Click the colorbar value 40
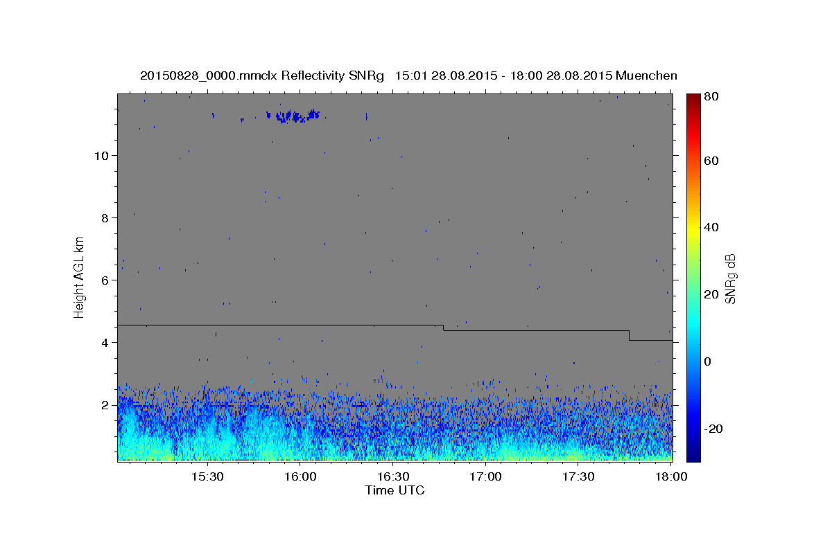This screenshot has width=832, height=554. [713, 227]
